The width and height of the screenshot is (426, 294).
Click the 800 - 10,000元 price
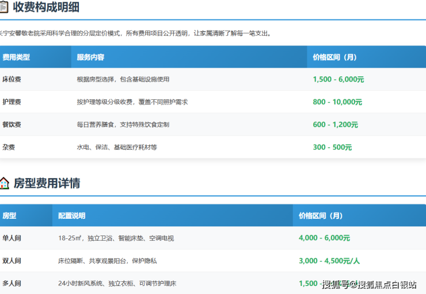337,102
